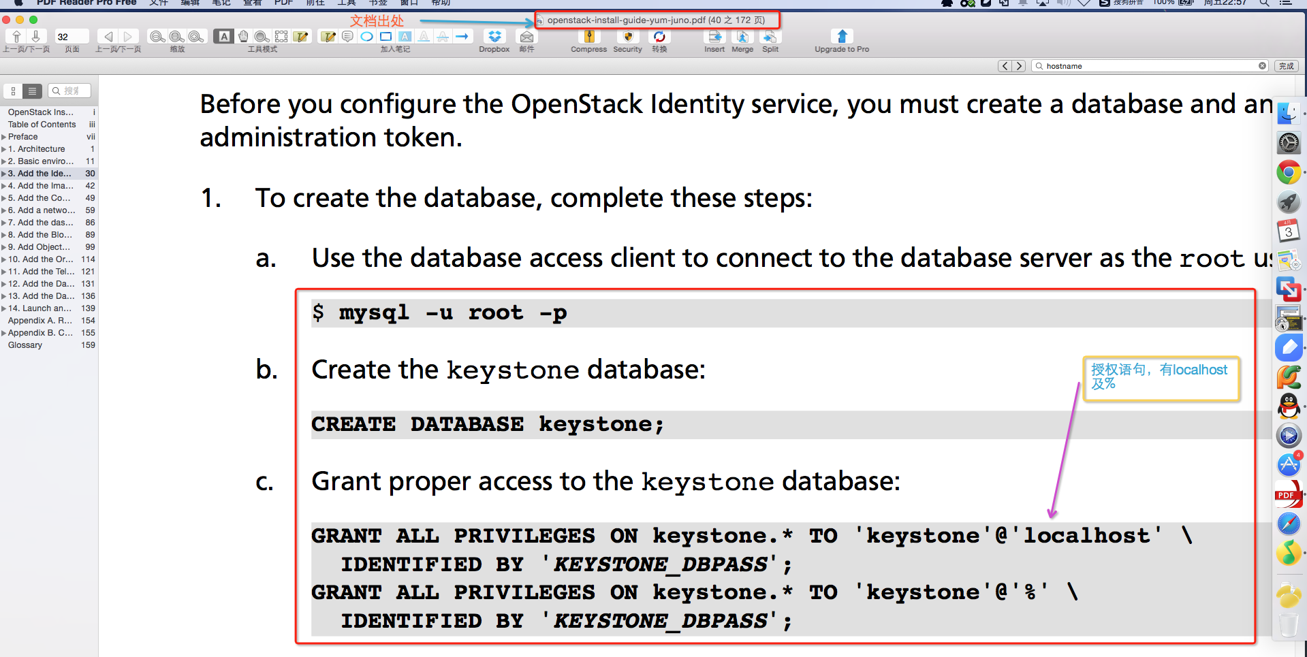The height and width of the screenshot is (657, 1307).
Task: Add a strikethrough annotation
Action: tap(443, 36)
